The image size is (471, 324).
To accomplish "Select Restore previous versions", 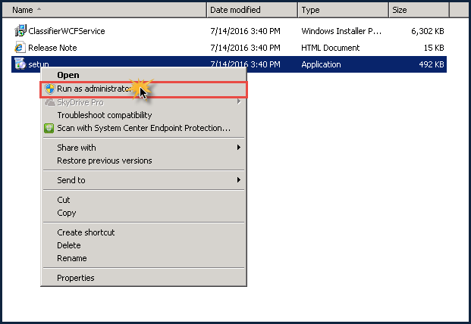I will [x=104, y=160].
